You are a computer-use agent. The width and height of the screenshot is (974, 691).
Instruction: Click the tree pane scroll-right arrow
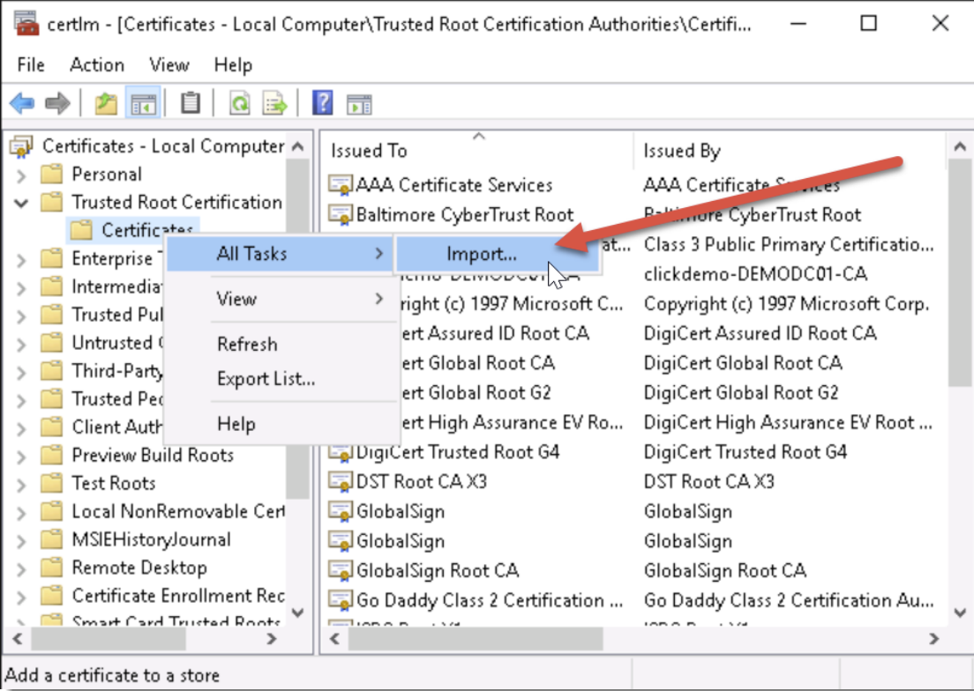tap(272, 639)
